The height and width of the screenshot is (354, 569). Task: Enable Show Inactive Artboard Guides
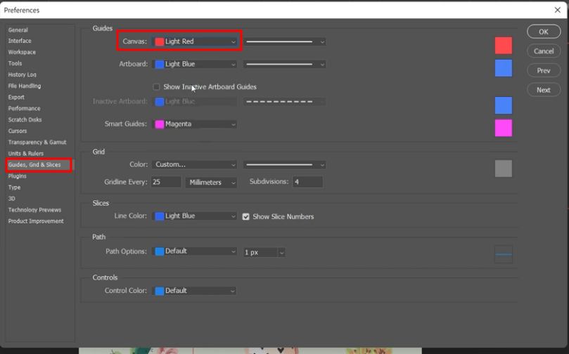[156, 87]
